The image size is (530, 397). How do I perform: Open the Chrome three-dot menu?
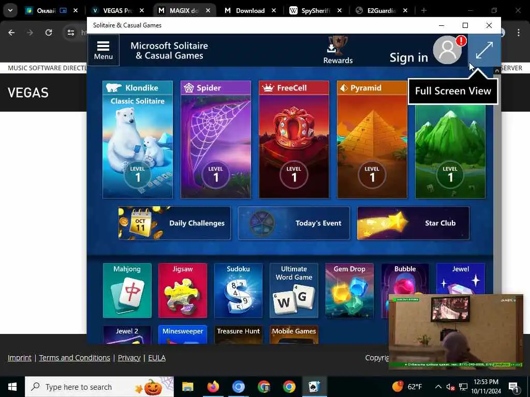(x=519, y=33)
